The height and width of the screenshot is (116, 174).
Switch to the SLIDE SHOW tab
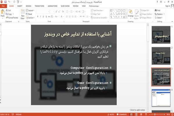65,6
